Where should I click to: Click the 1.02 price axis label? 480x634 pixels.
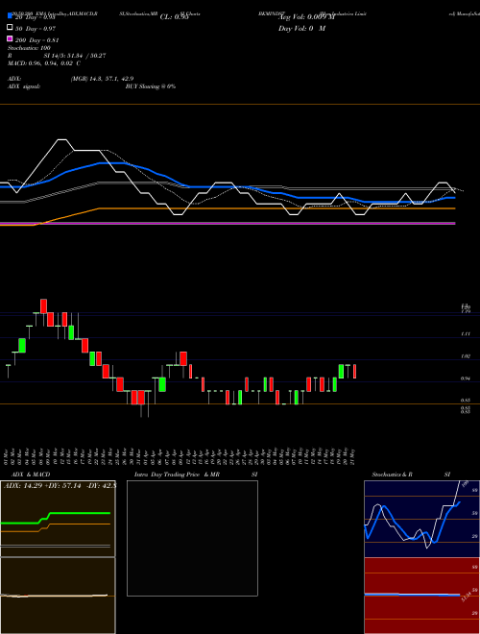[x=466, y=356]
